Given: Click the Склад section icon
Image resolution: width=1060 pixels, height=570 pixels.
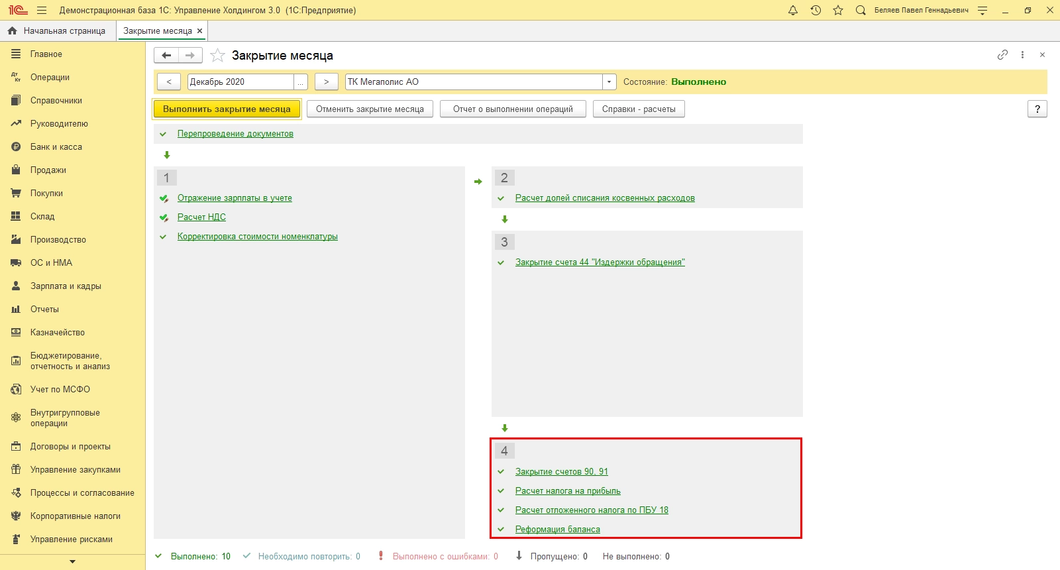Looking at the screenshot, I should coord(16,217).
